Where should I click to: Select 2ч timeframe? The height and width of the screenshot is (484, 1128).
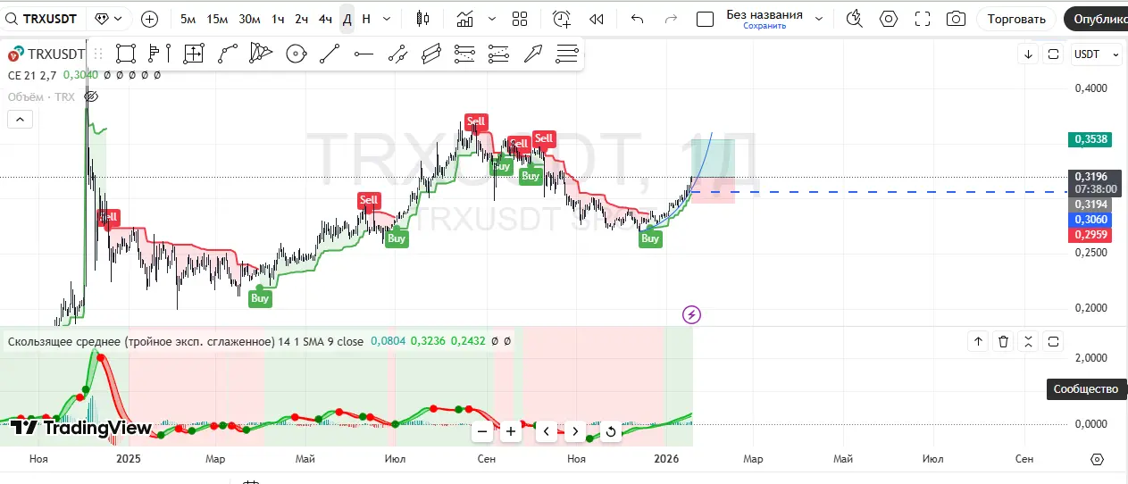pos(302,19)
